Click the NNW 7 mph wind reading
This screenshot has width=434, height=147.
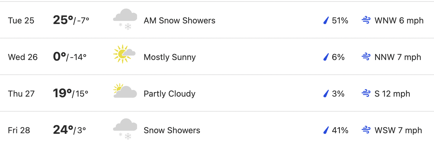pos(398,57)
